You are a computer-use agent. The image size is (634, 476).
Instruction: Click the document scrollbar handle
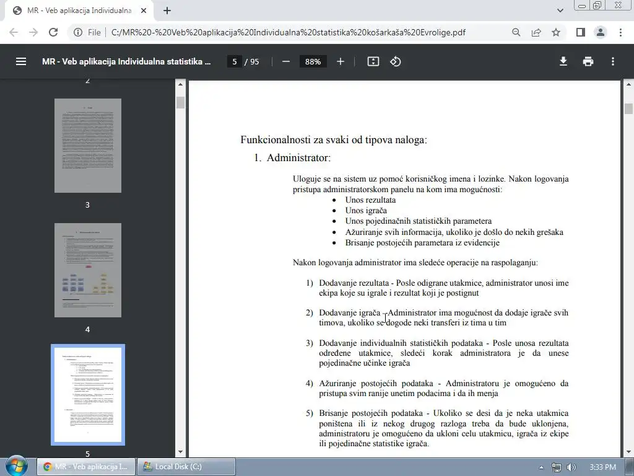point(628,109)
